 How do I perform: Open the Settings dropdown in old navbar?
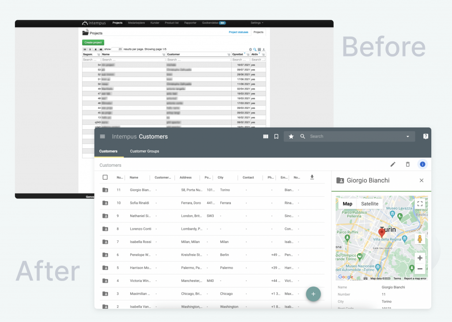[257, 22]
